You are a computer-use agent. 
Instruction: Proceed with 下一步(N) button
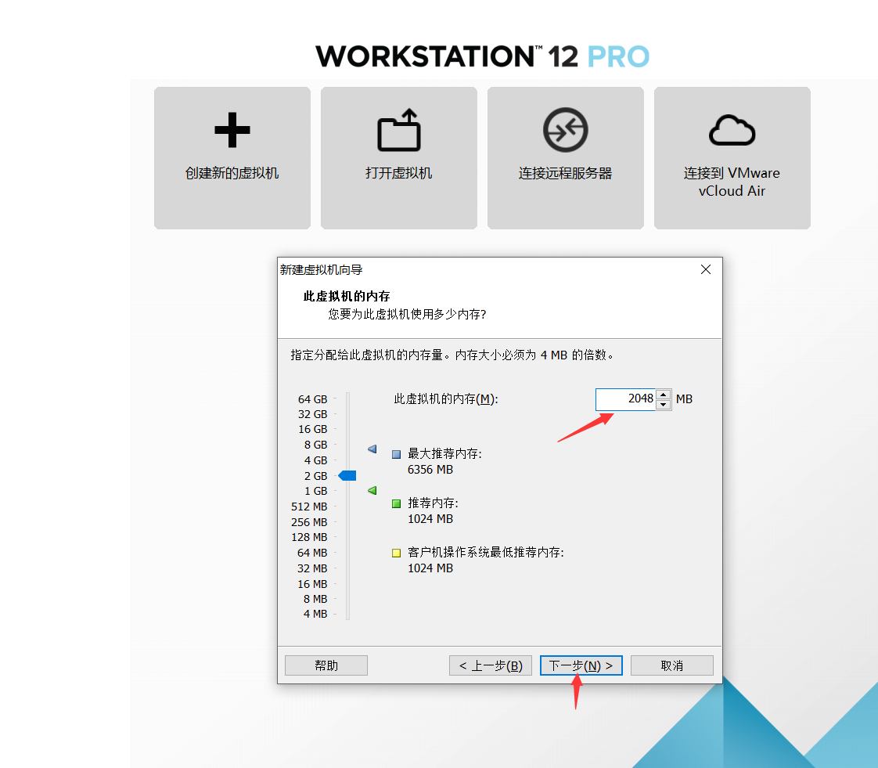(581, 665)
